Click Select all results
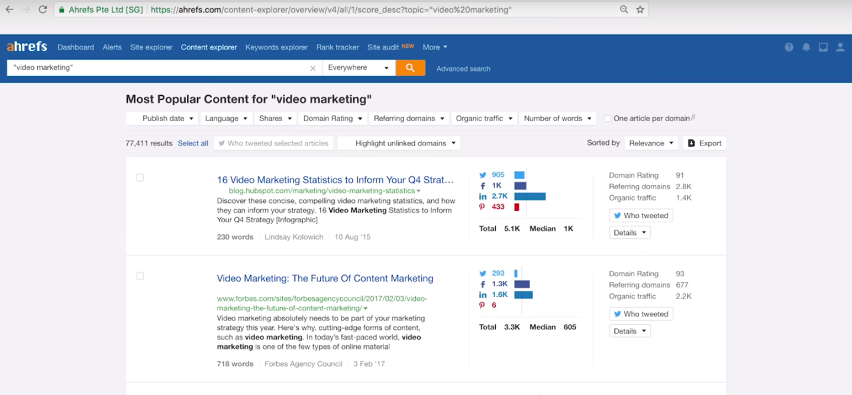Viewport: 852px width, 395px height. [x=193, y=143]
